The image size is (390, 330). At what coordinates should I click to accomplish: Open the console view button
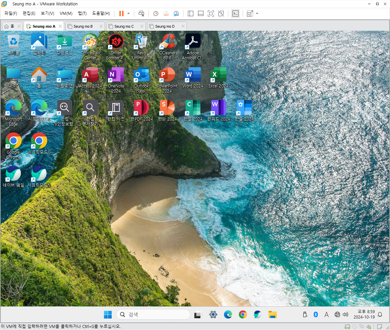[x=235, y=14]
